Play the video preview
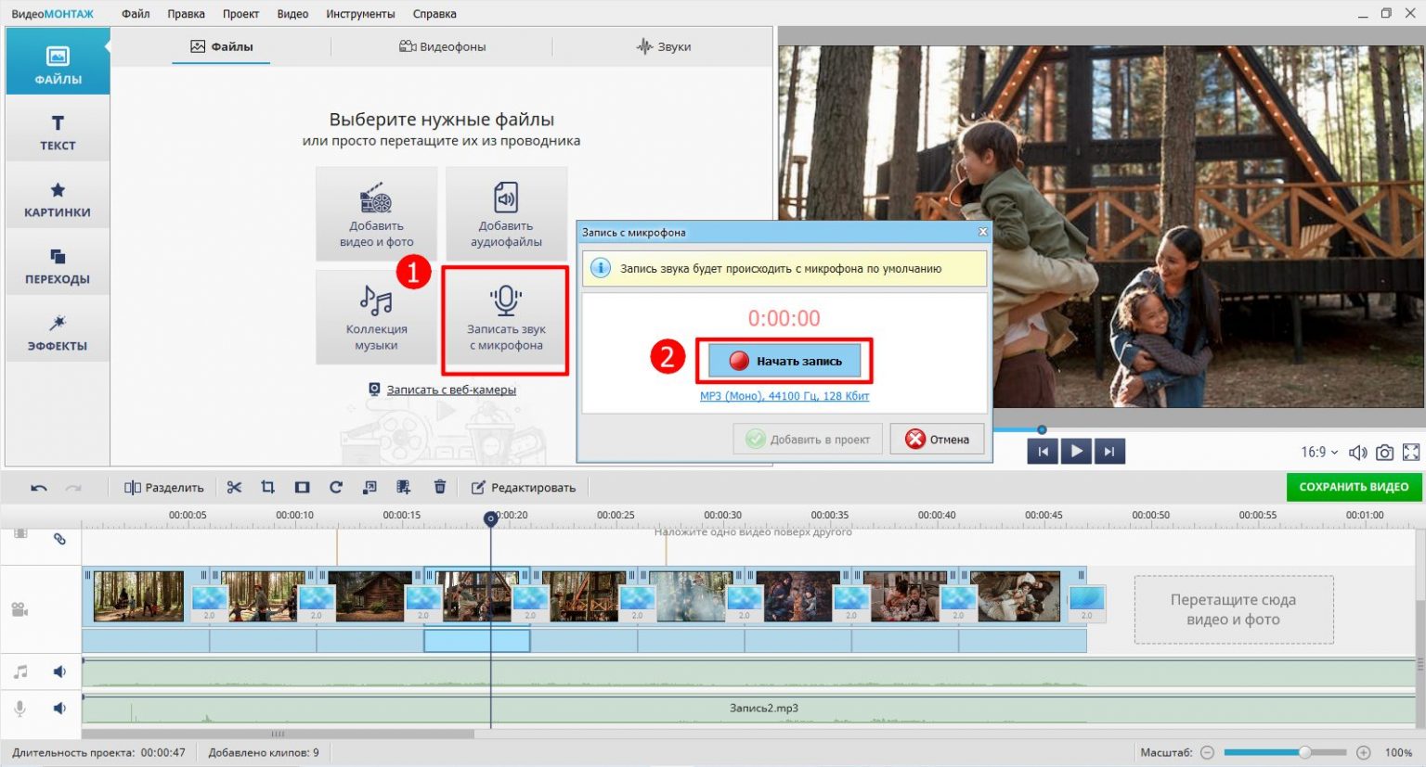This screenshot has height=767, width=1426. pyautogui.click(x=1076, y=452)
